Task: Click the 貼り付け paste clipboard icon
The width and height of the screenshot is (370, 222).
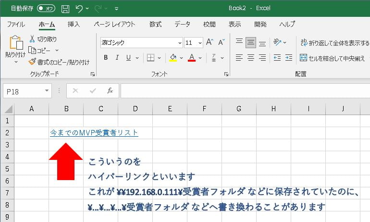Action: point(16,43)
